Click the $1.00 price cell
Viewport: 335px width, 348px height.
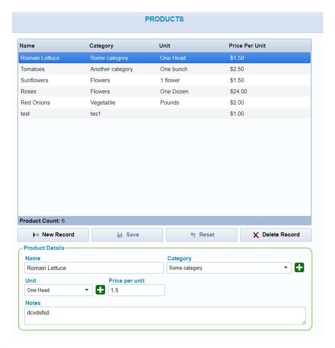coord(237,114)
